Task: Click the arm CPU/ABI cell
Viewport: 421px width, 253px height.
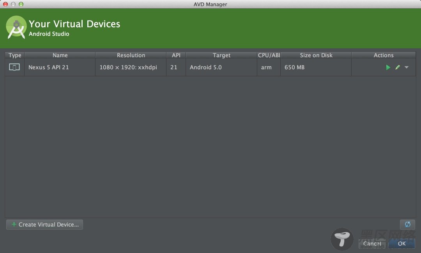Action: point(269,67)
